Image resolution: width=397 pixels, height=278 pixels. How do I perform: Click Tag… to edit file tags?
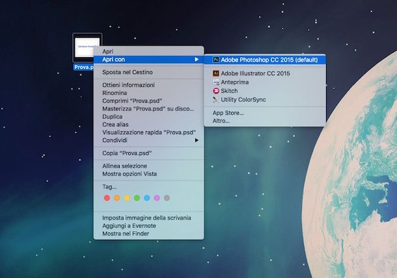[109, 187]
